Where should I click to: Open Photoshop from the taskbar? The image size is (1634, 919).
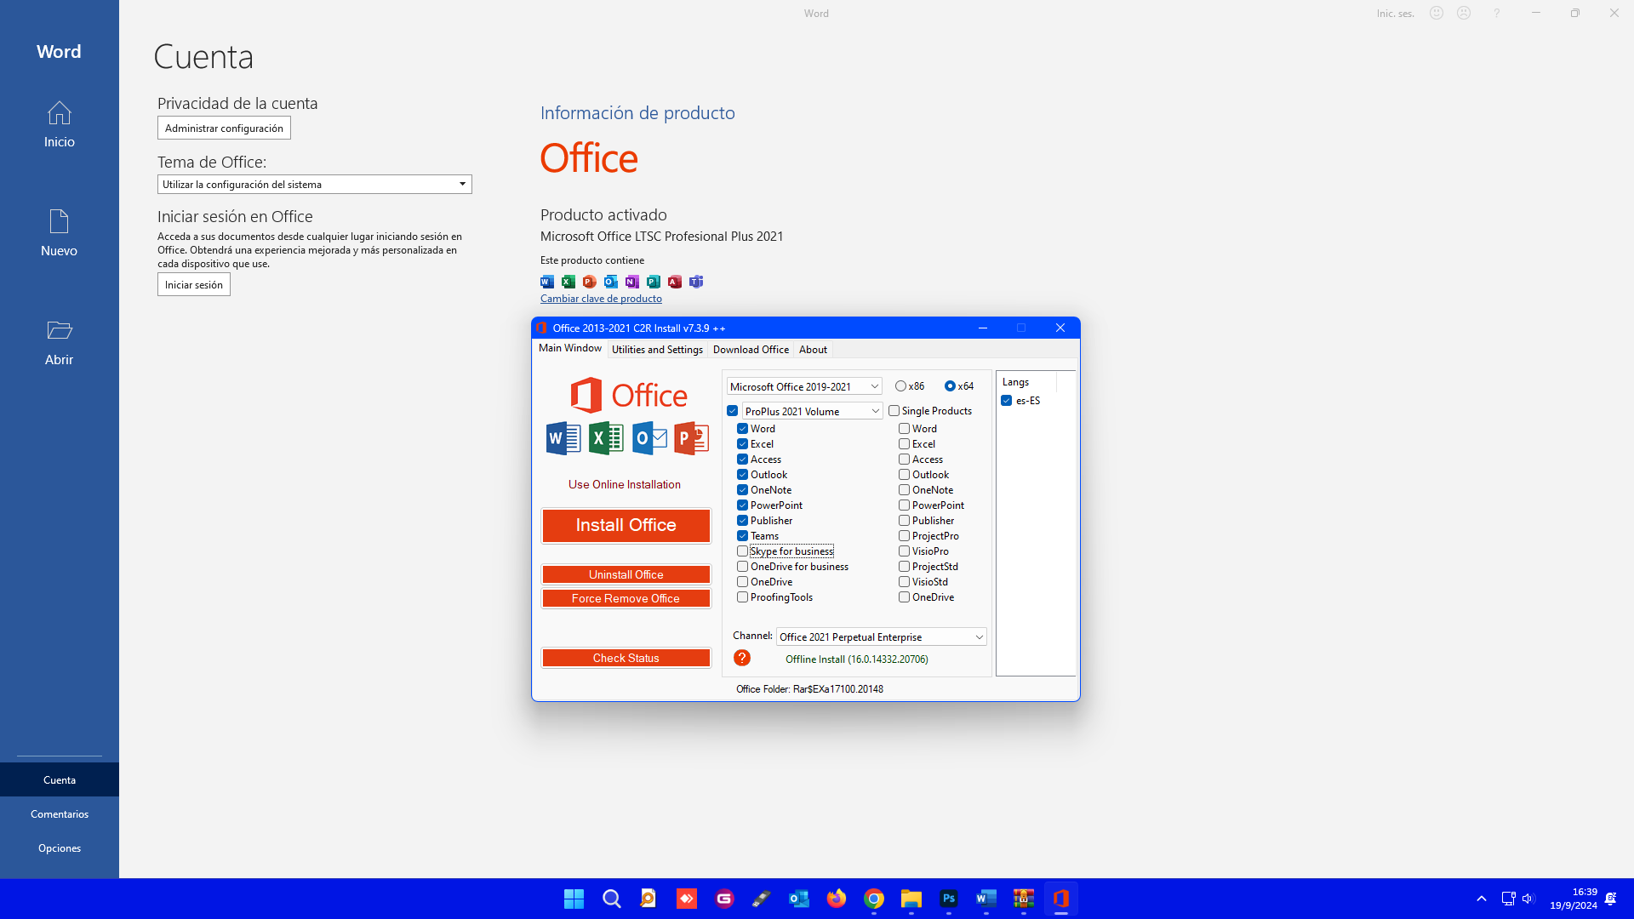[x=948, y=899]
